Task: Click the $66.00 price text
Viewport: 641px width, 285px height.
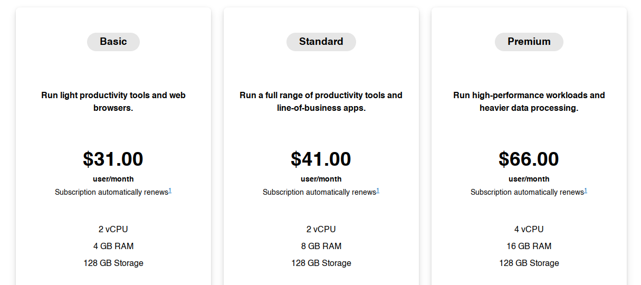Action: [x=529, y=159]
